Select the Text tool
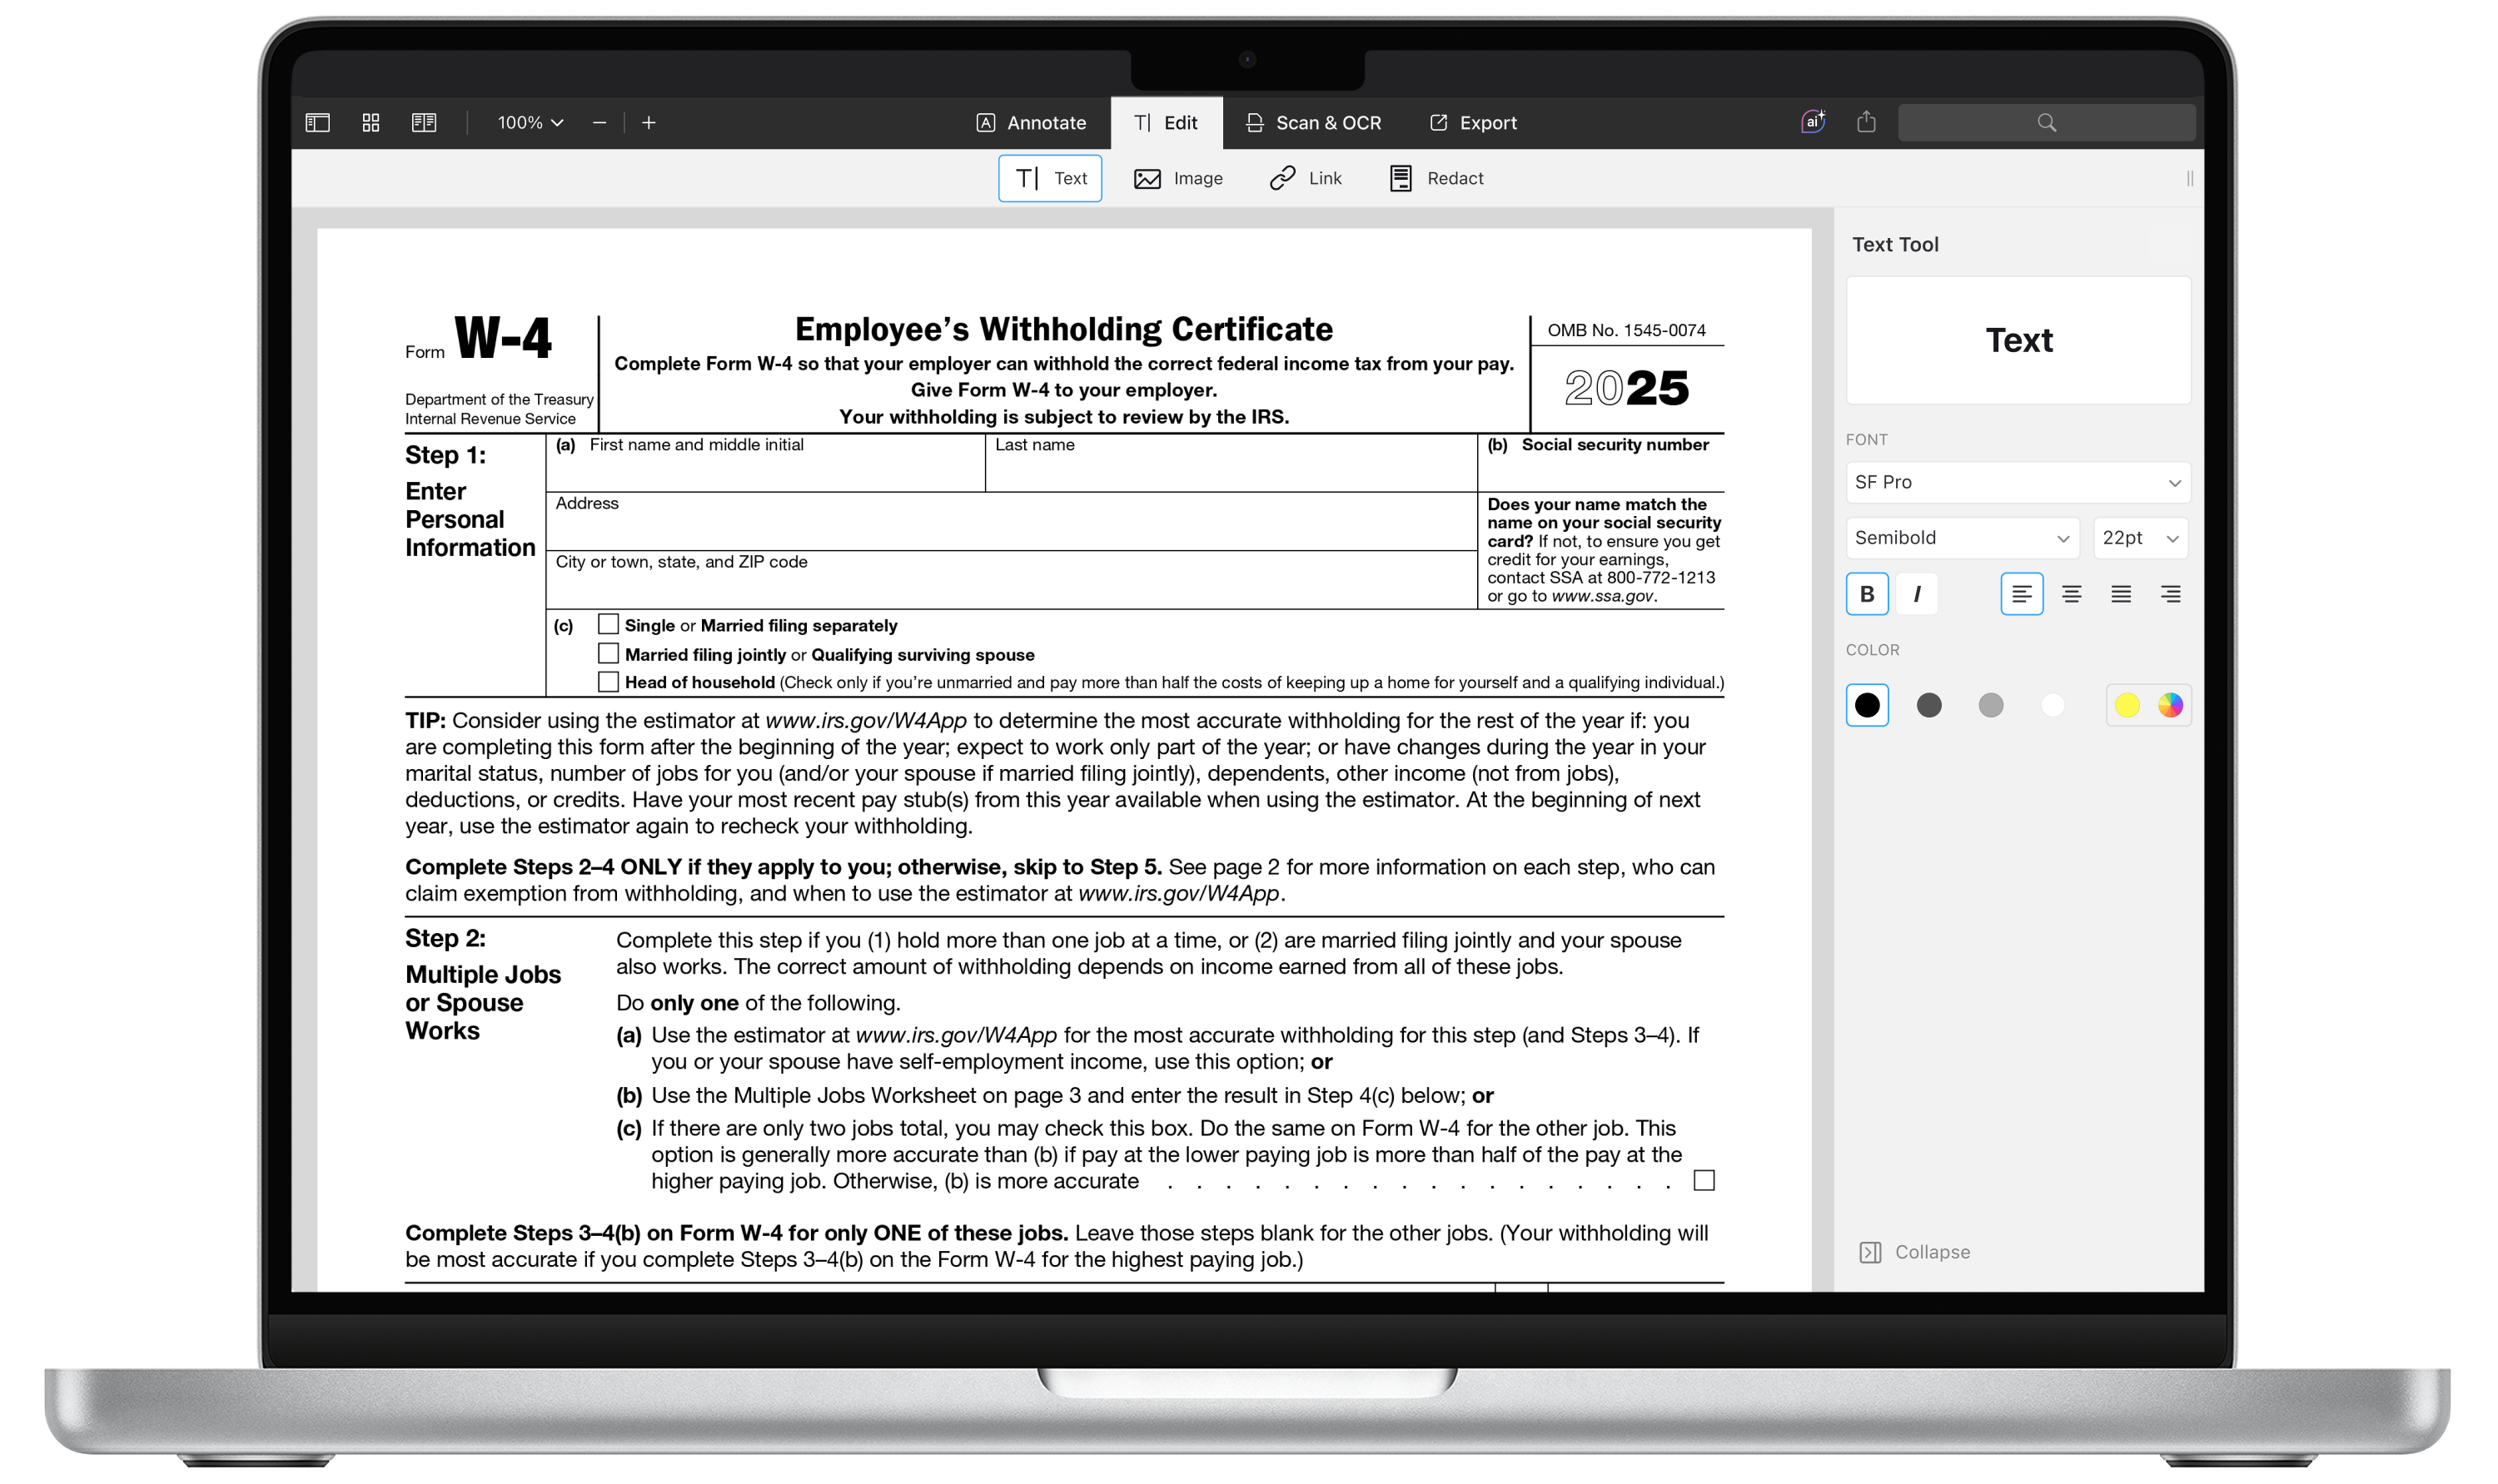The image size is (2498, 1484). (1049, 176)
